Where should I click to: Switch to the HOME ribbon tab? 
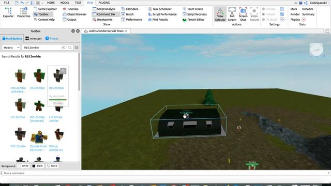51,3
